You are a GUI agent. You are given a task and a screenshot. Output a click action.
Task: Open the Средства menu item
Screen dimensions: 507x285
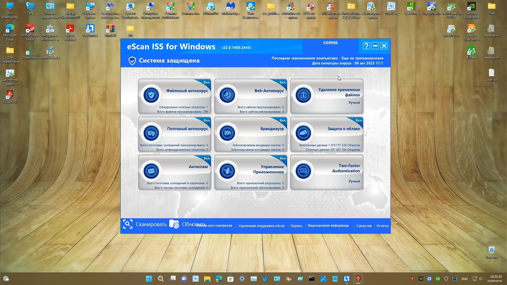click(x=364, y=226)
